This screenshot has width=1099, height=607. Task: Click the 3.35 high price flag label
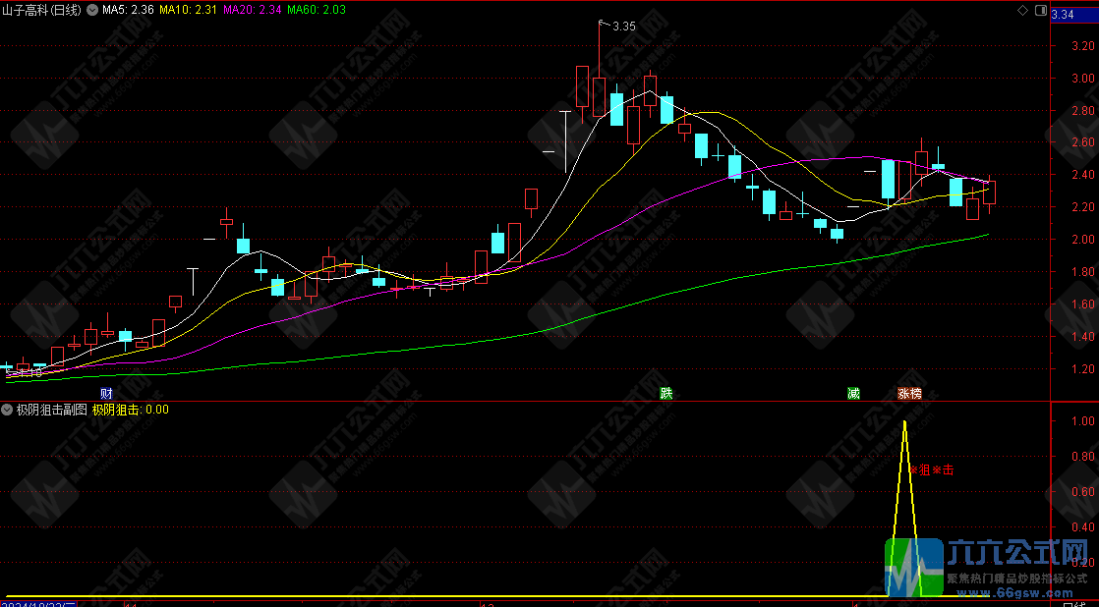623,27
